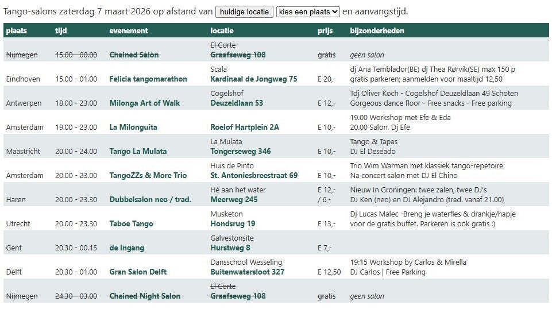552x309 pixels.
Task: Click the 'locatie' column header
Action: 222,30
